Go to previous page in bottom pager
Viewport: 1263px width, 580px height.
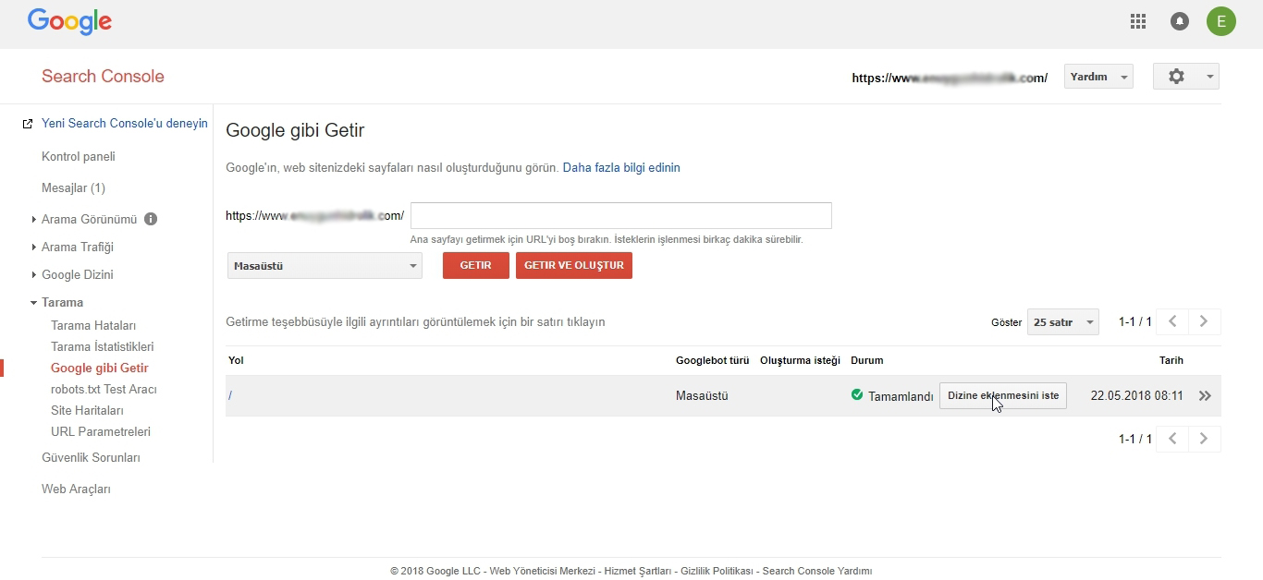point(1172,439)
